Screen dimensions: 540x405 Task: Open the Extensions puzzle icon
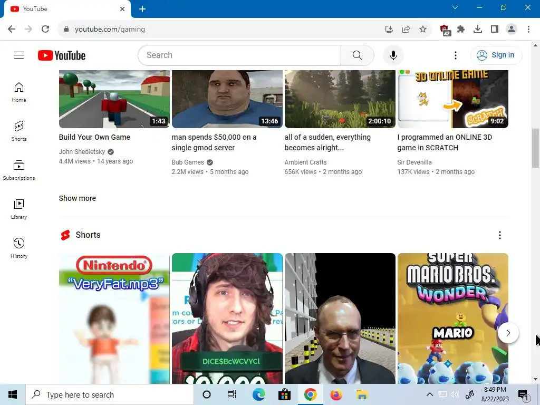[x=461, y=30]
